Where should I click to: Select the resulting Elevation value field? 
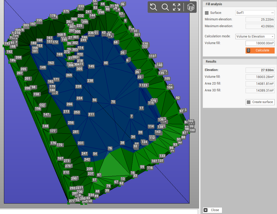click(x=260, y=70)
